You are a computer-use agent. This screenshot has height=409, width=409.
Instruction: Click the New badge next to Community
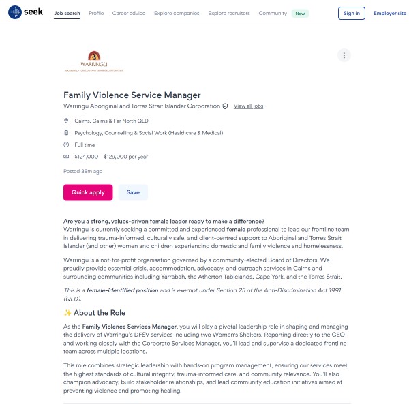click(x=300, y=13)
